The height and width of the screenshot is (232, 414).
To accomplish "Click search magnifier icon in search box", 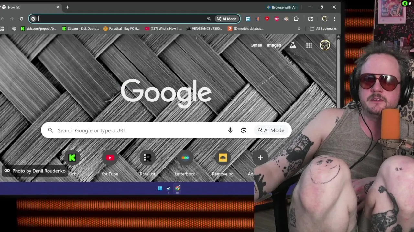I will coord(50,130).
